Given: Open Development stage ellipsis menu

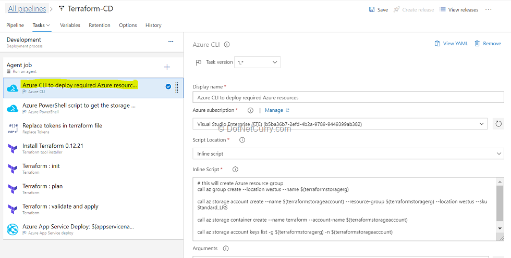Looking at the screenshot, I should coord(171,42).
